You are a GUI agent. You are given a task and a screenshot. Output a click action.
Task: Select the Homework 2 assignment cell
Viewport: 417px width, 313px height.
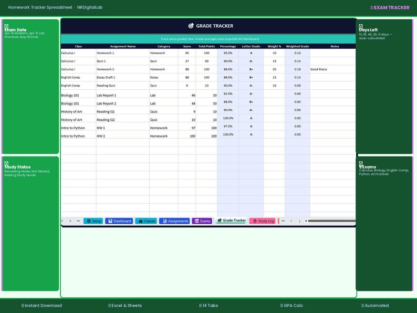122,69
